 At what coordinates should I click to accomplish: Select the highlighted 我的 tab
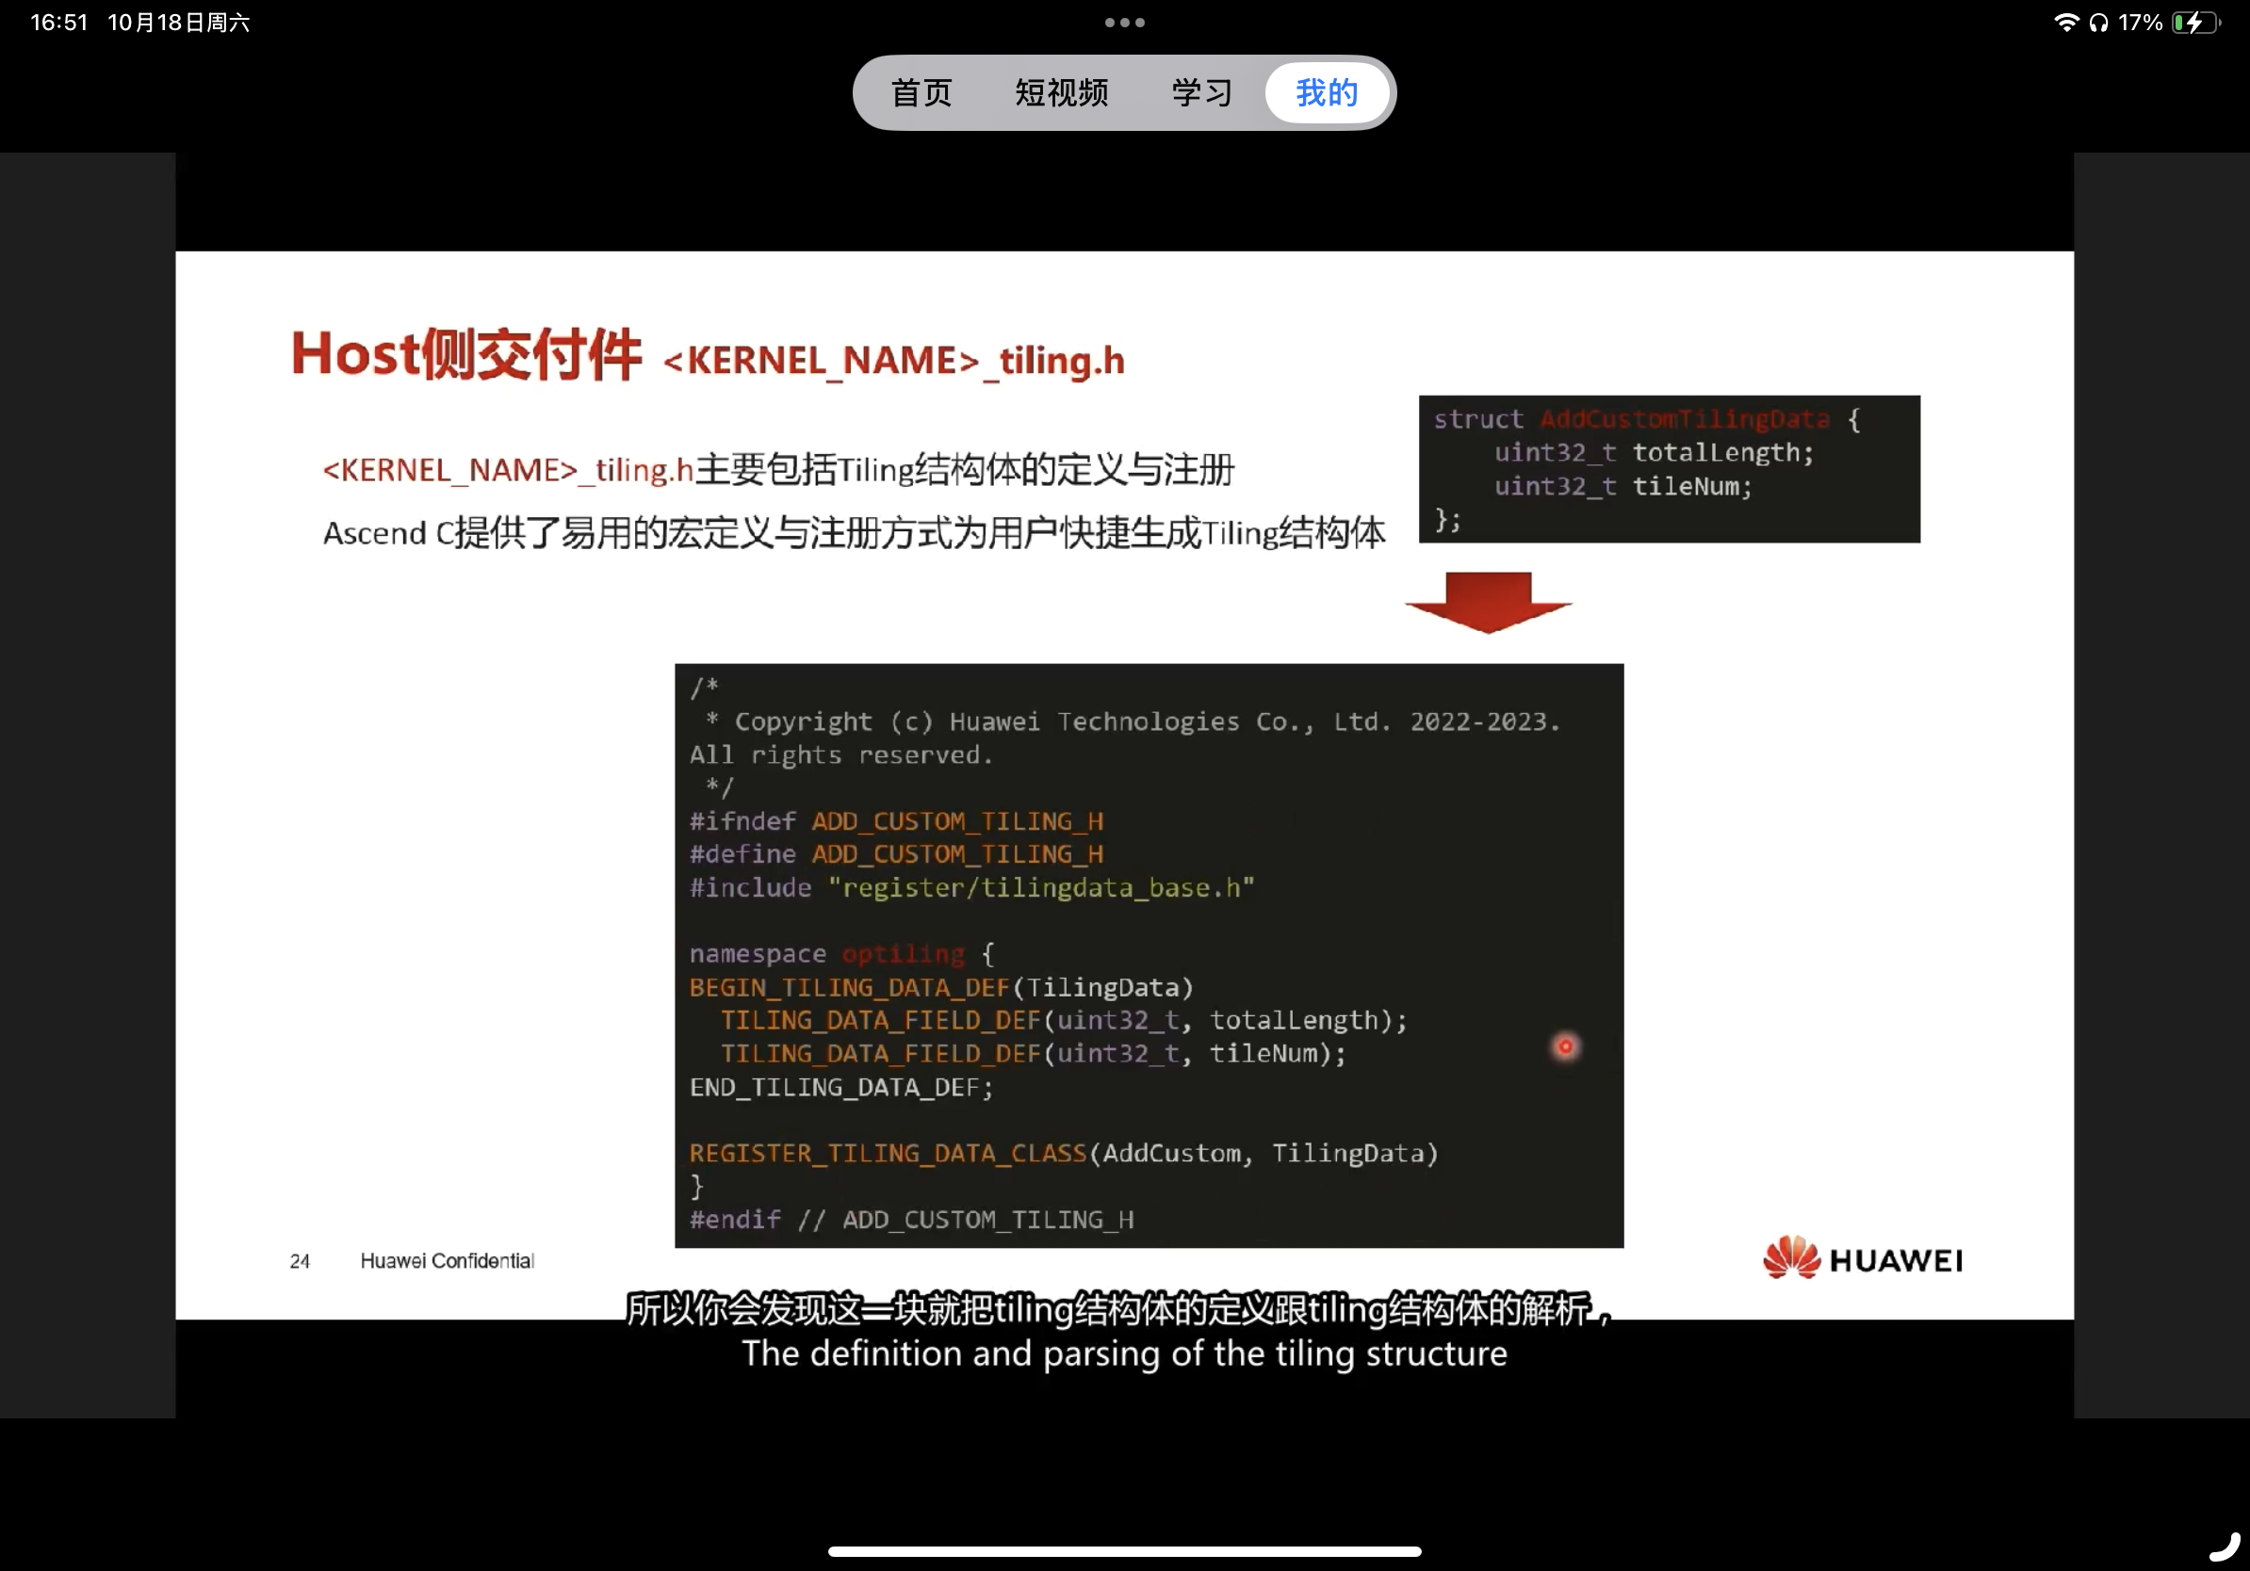(1326, 92)
